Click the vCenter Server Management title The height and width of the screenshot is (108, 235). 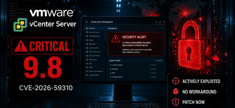coord(102,22)
